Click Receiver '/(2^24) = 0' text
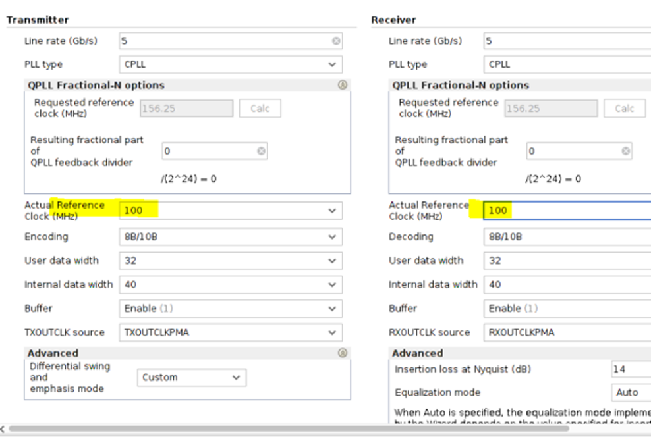The image size is (651, 437). [x=553, y=179]
